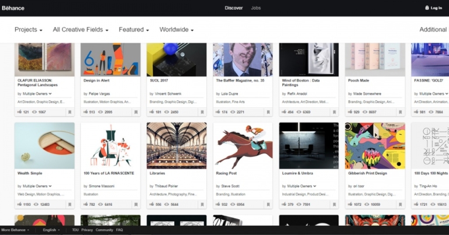Go to the Discover tab

234,8
